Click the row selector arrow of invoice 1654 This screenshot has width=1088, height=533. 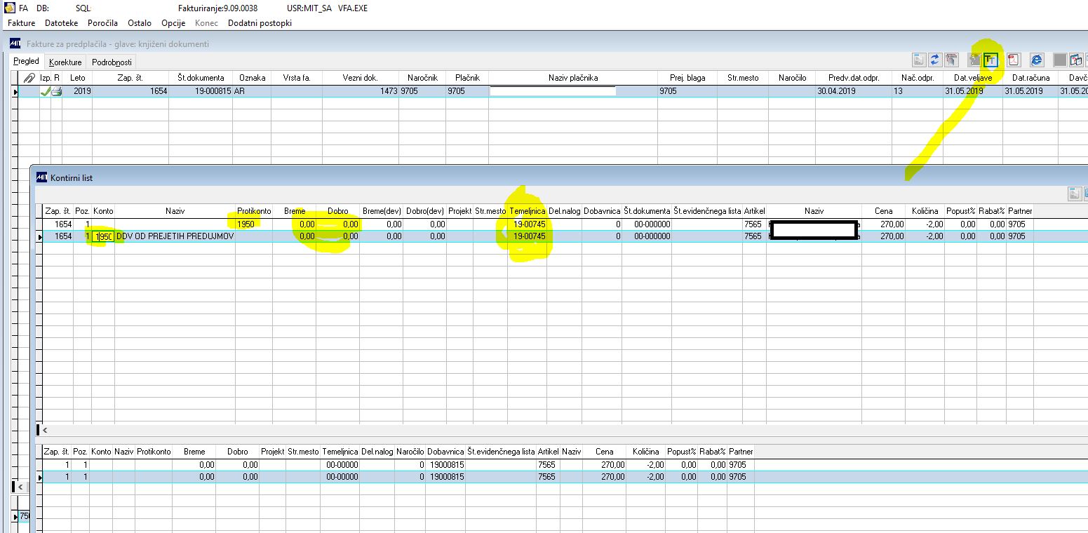coord(15,91)
